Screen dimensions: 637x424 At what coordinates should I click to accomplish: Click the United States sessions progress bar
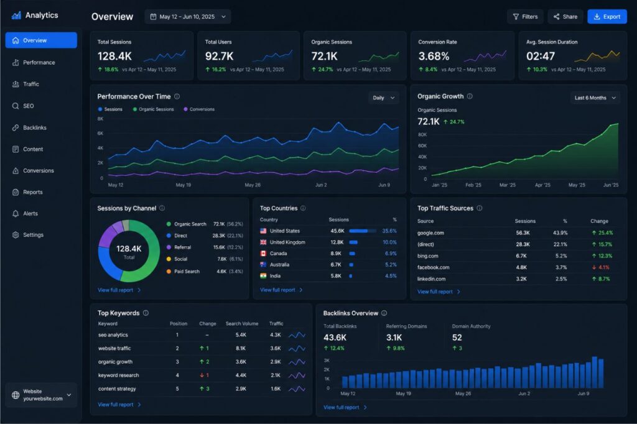point(363,231)
